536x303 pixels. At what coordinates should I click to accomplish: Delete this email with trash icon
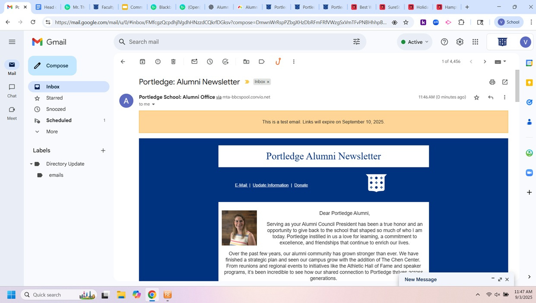[174, 62]
